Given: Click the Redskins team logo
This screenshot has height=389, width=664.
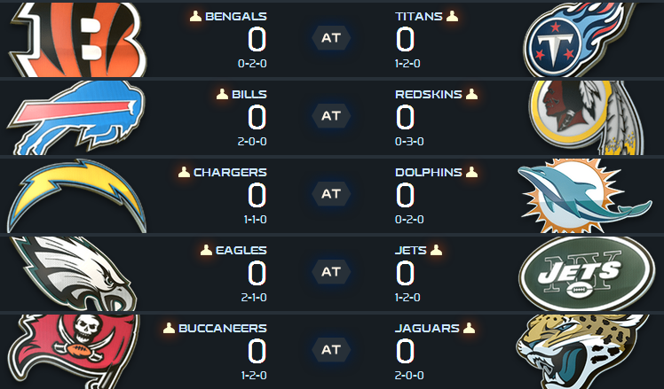Looking at the screenshot, I should 581,115.
